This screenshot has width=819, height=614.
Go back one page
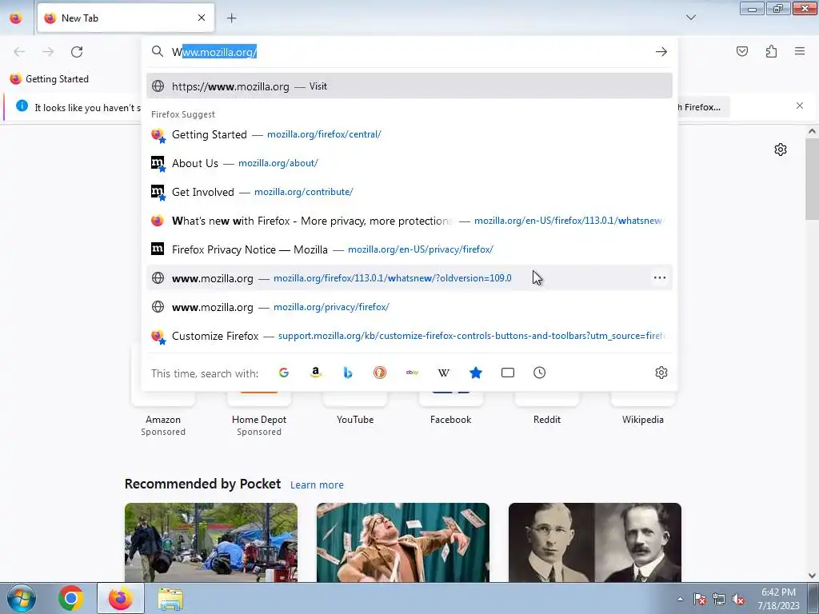coord(19,52)
